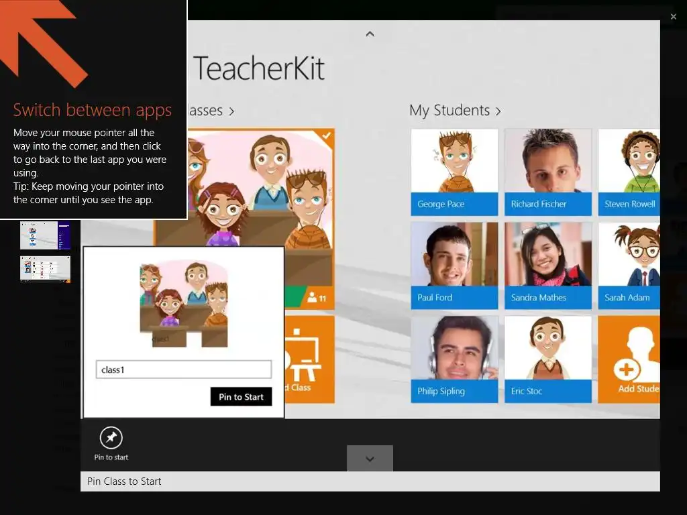Image resolution: width=687 pixels, height=515 pixels.
Task: Click the class1 name input field
Action: point(184,369)
